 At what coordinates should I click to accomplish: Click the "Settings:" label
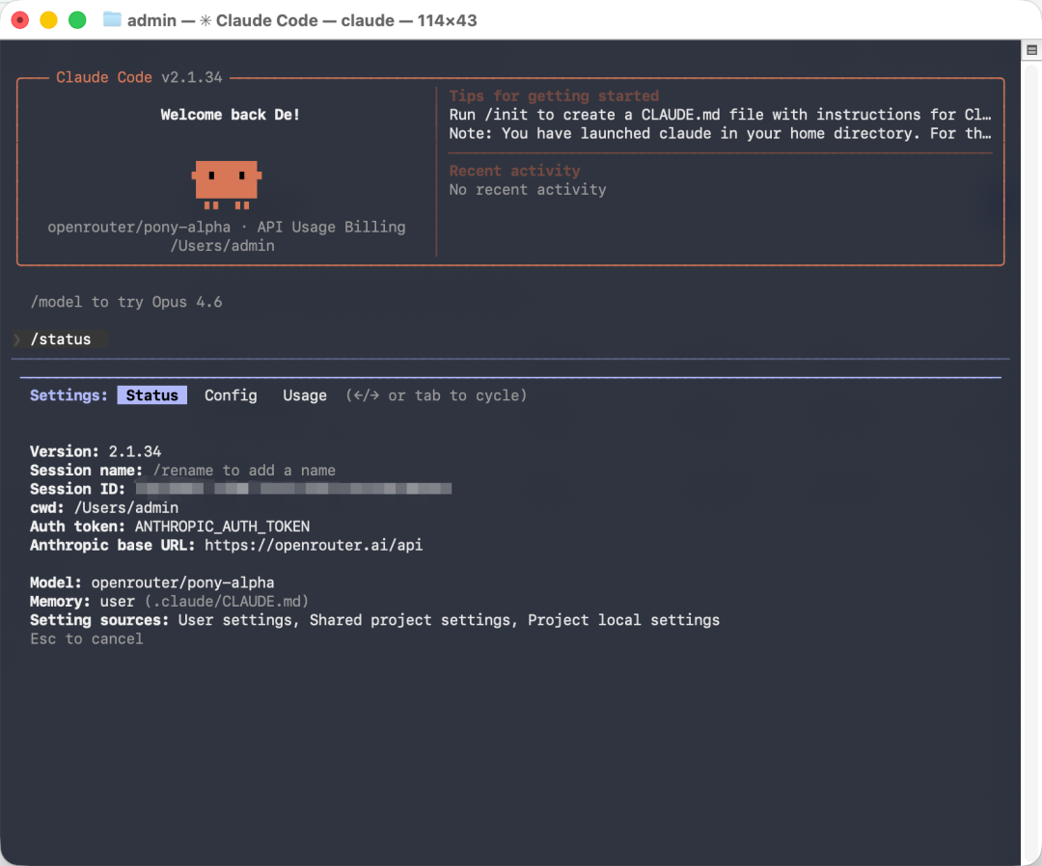69,395
